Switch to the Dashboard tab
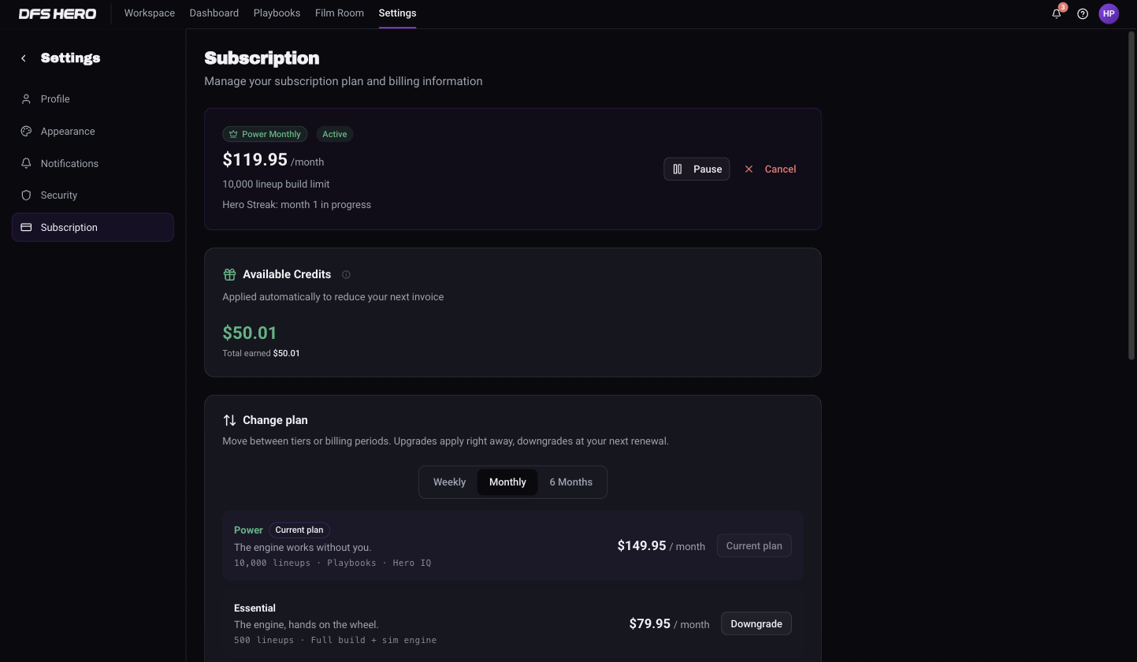 pyautogui.click(x=214, y=13)
